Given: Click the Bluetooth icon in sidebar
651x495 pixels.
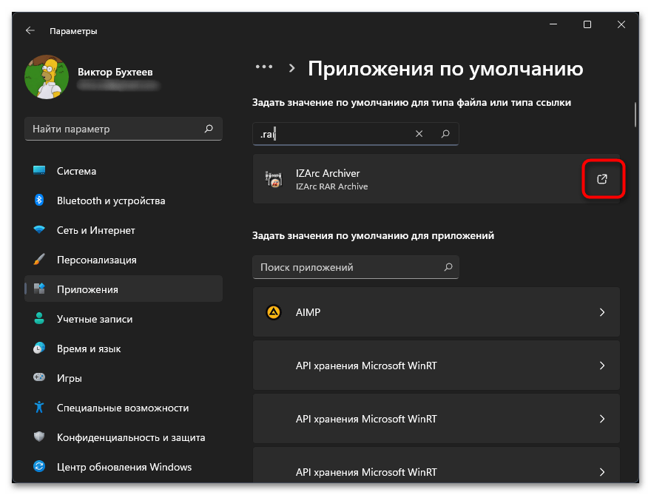Looking at the screenshot, I should pyautogui.click(x=39, y=201).
